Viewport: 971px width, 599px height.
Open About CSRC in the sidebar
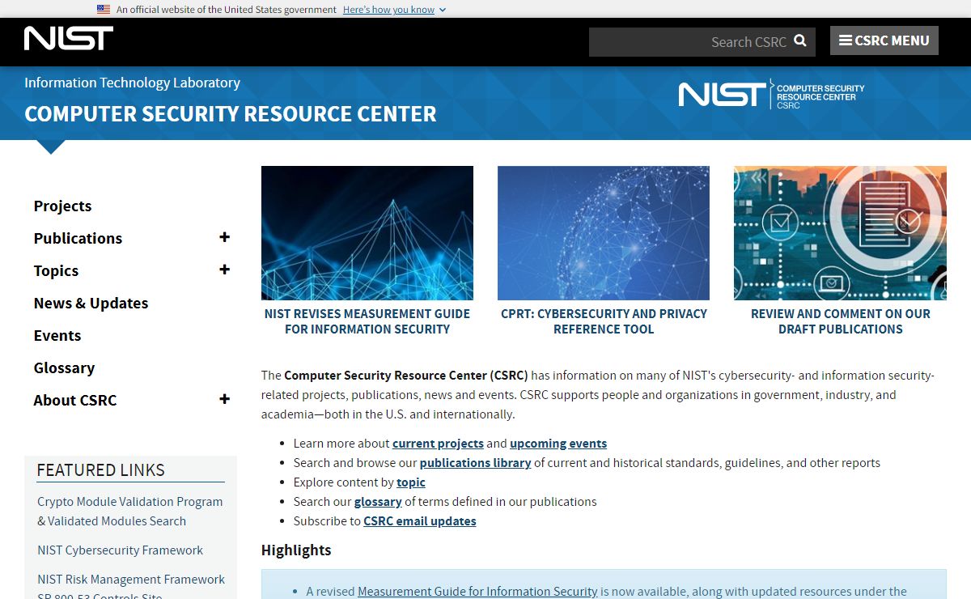[x=75, y=401]
